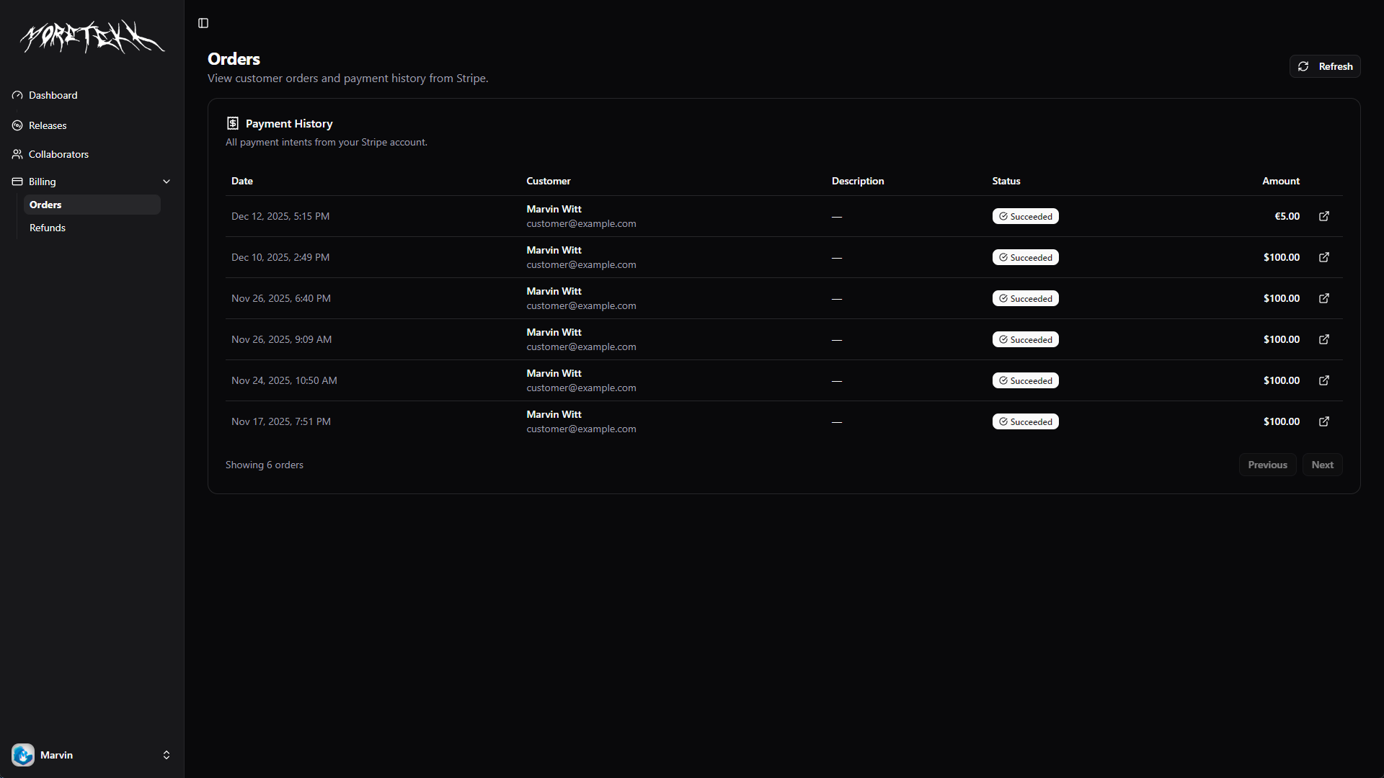Select Orders in the Billing menu

[x=45, y=205]
